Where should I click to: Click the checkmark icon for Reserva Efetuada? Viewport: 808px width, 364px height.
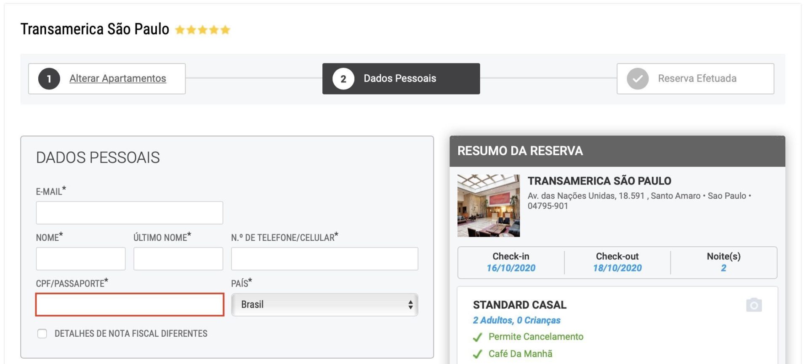tap(638, 79)
